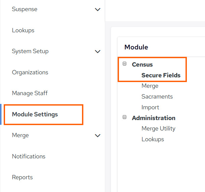Screen dimensions: 205x192
Task: Expand the Suspense menu chevron
Action: coord(97,9)
